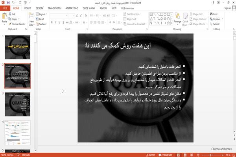This screenshot has width=236, height=157.
Task: Click to add notes area
Action: 221,149
